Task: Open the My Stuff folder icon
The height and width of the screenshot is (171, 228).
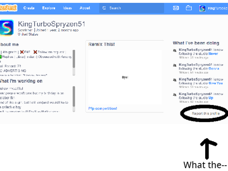Action: (x=189, y=8)
